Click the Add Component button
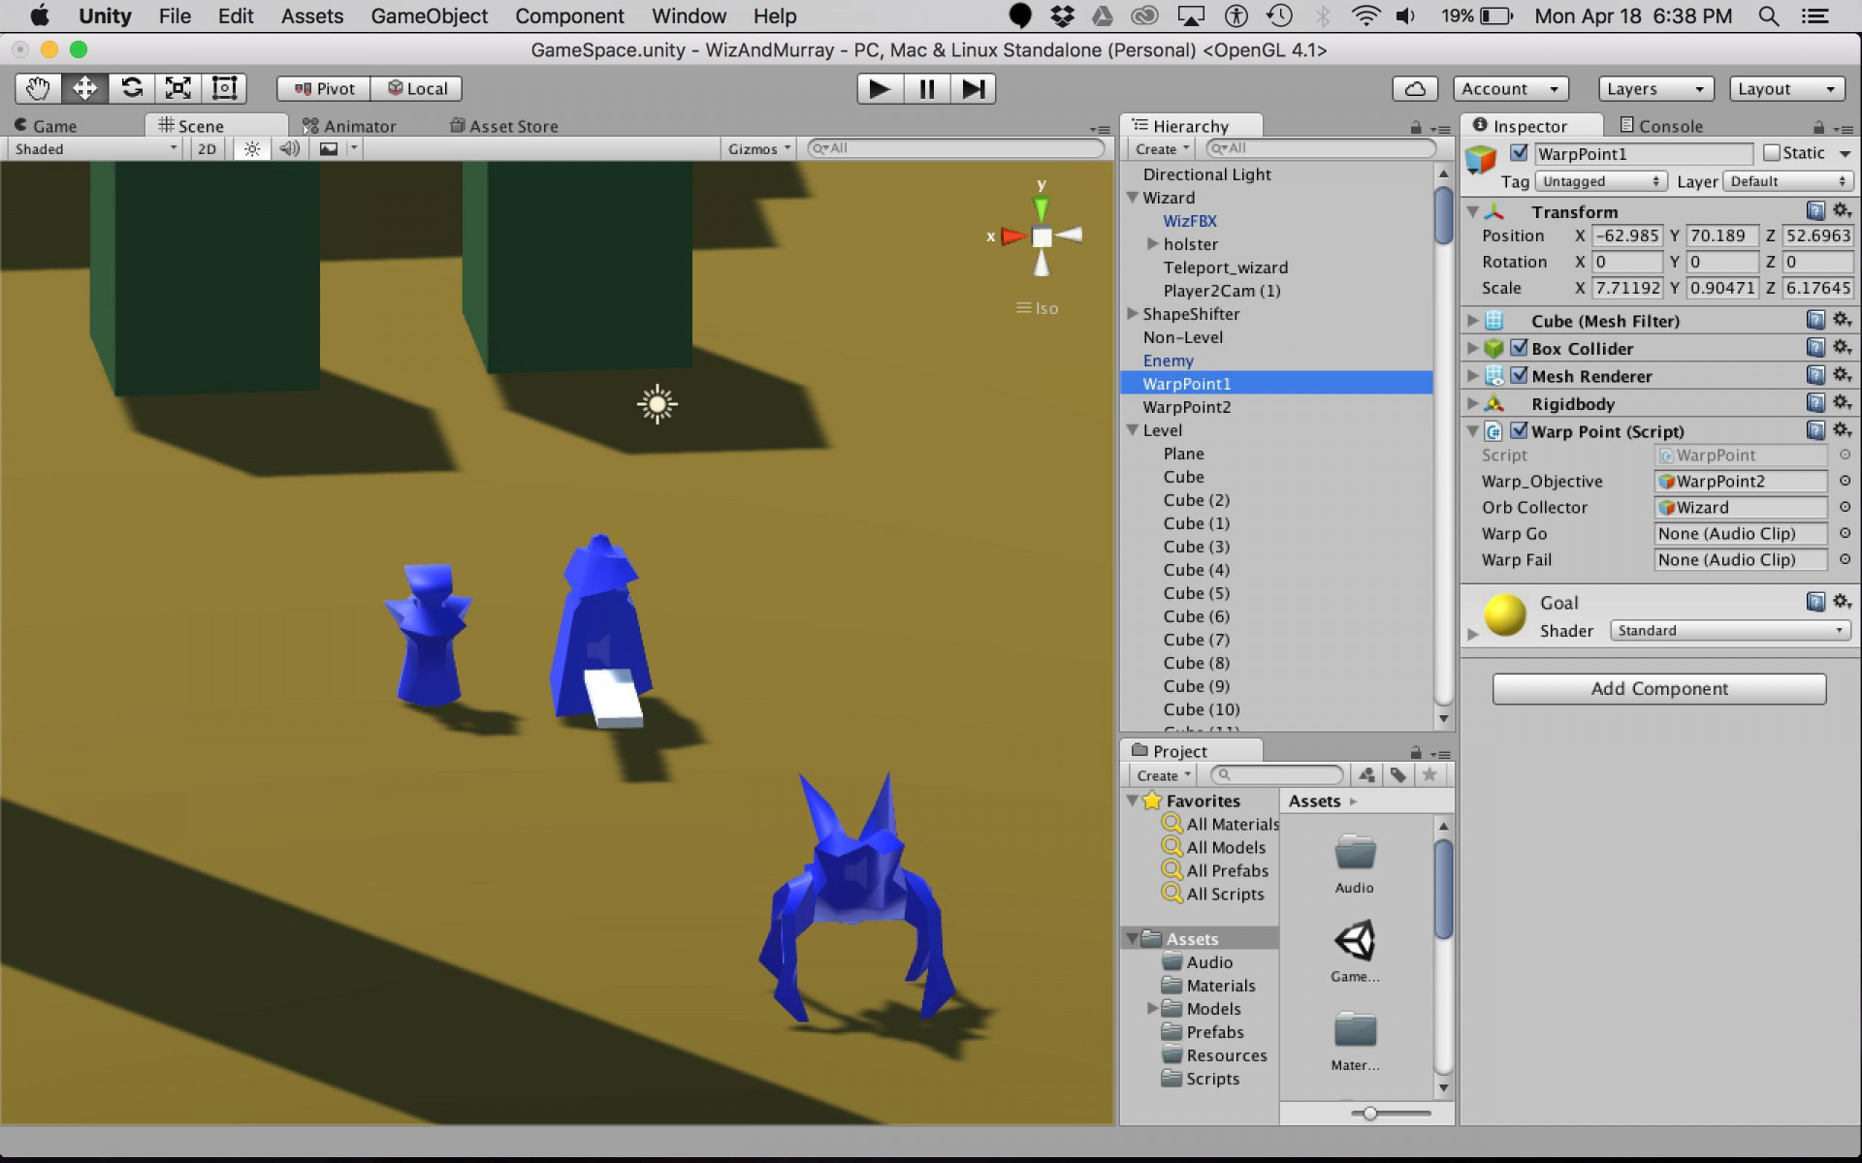The width and height of the screenshot is (1862, 1163). pos(1659,688)
